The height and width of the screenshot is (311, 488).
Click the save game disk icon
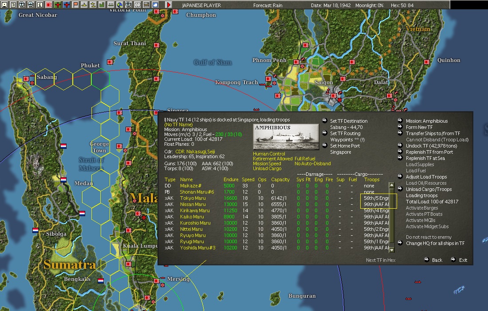coord(4,5)
